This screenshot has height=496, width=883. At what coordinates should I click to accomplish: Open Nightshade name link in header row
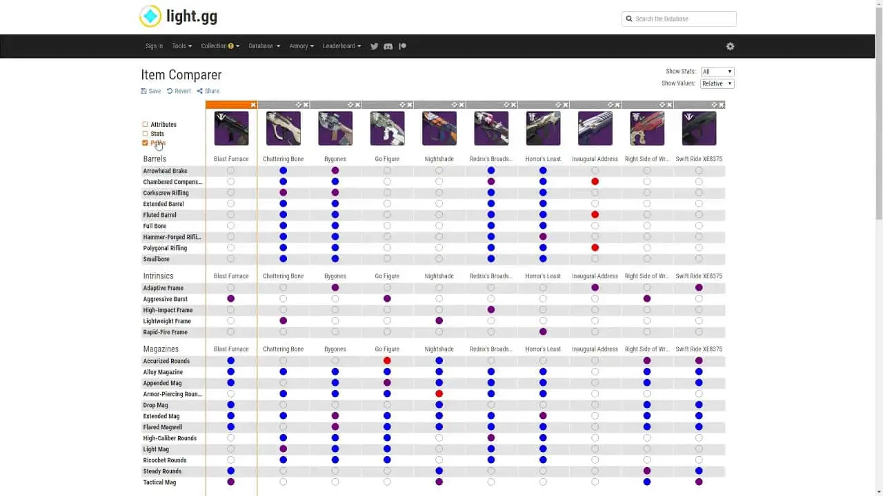coord(439,159)
